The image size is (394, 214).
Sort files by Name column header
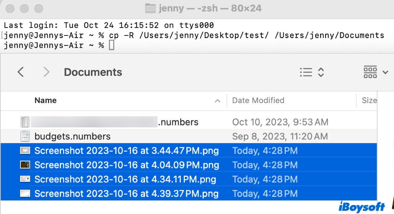click(46, 100)
